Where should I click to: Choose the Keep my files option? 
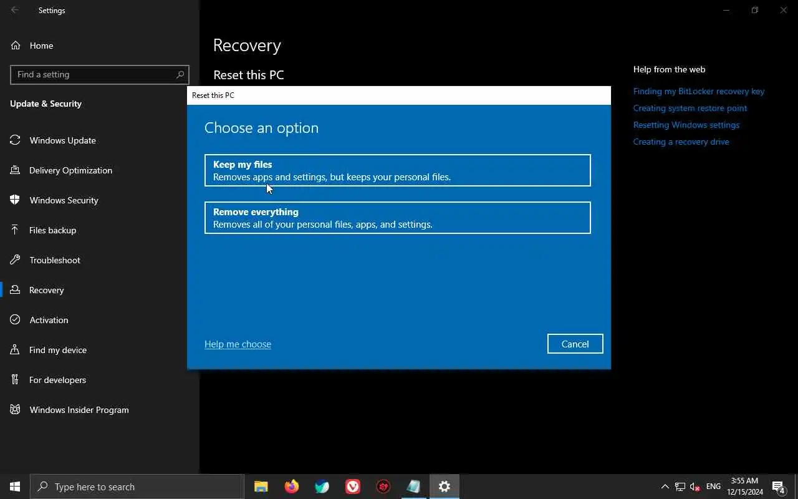click(x=397, y=170)
